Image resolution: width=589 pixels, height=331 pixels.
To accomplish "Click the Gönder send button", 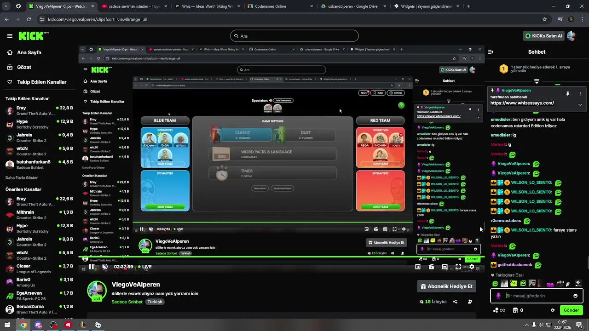I will click(x=571, y=310).
